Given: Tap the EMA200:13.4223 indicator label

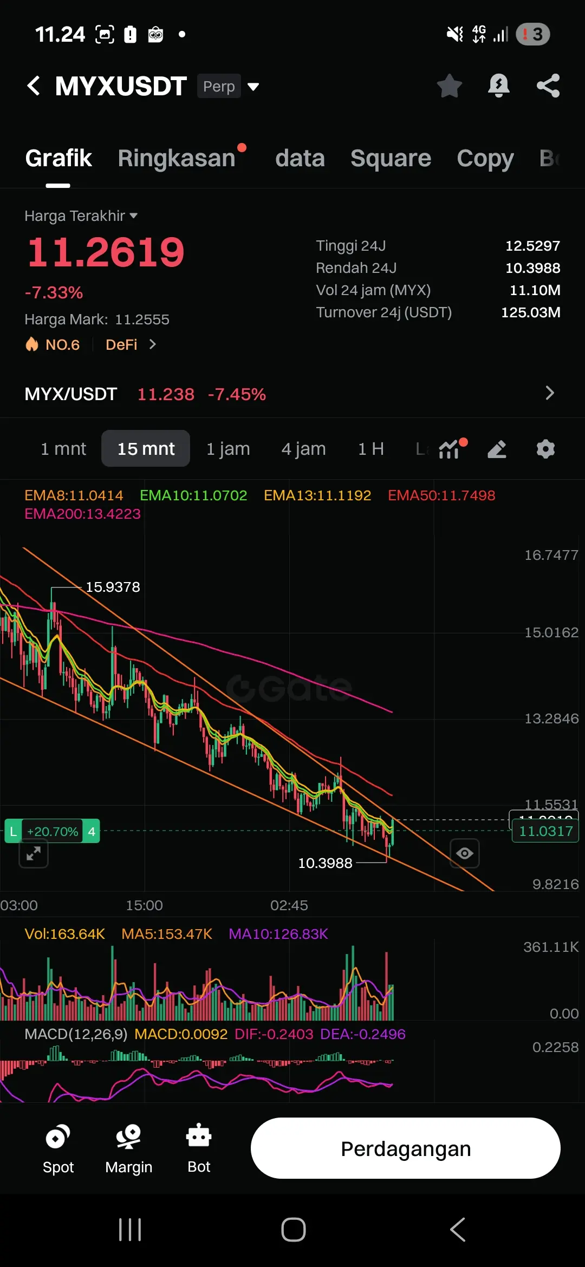Looking at the screenshot, I should click(x=82, y=514).
